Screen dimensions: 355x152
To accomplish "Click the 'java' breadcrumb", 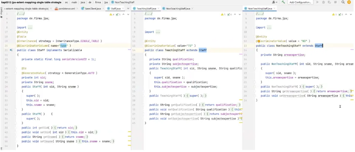I will pos(83,2).
